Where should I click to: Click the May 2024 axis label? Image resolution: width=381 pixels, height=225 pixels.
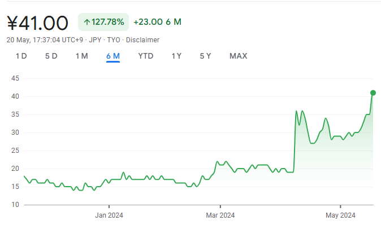point(340,215)
